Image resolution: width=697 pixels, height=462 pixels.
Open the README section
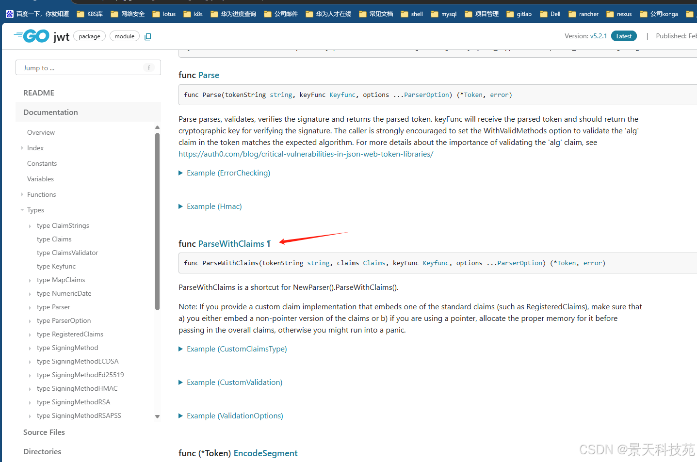[x=39, y=93]
